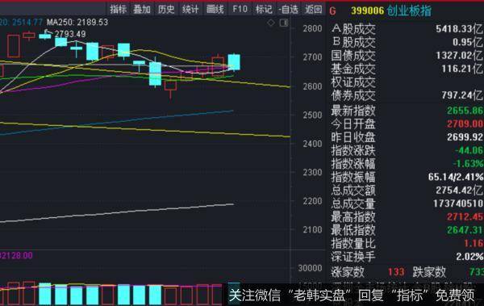484x306 pixels.
Task: Activate the 画线 draw line tool
Action: [215, 9]
